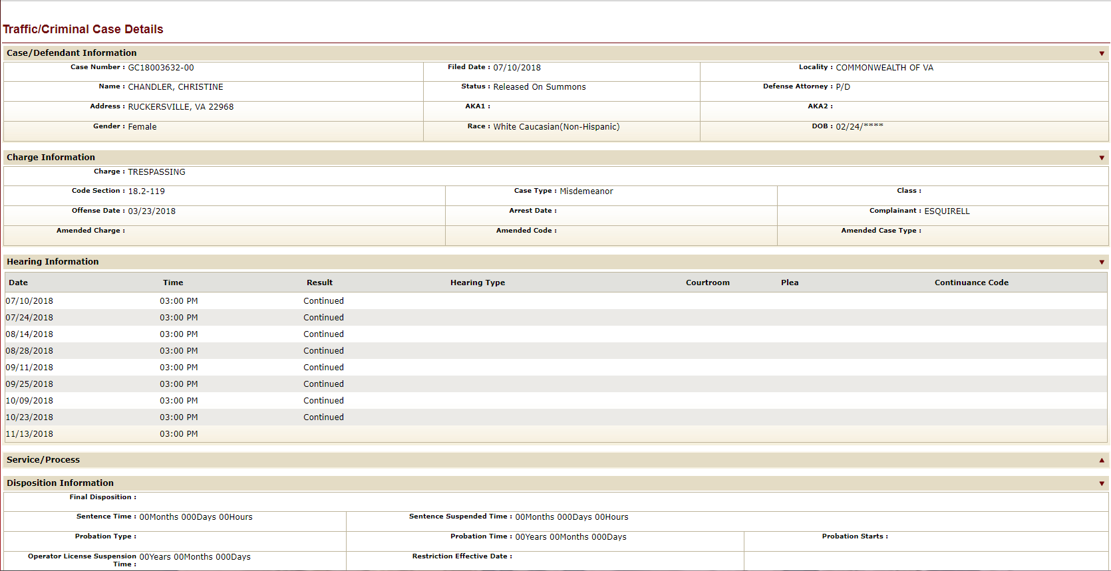Viewport: 1111px width, 571px height.
Task: Click the Restriction Effective Date label
Action: pos(462,556)
